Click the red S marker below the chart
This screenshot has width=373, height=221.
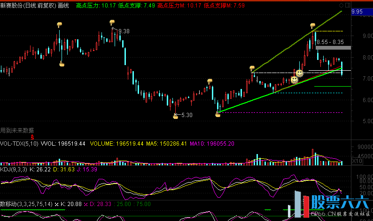pos(32,137)
